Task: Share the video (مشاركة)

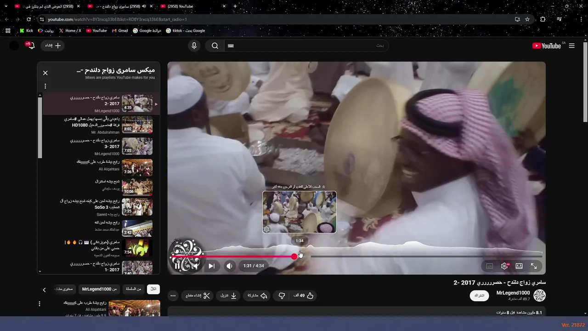Action: point(257,296)
